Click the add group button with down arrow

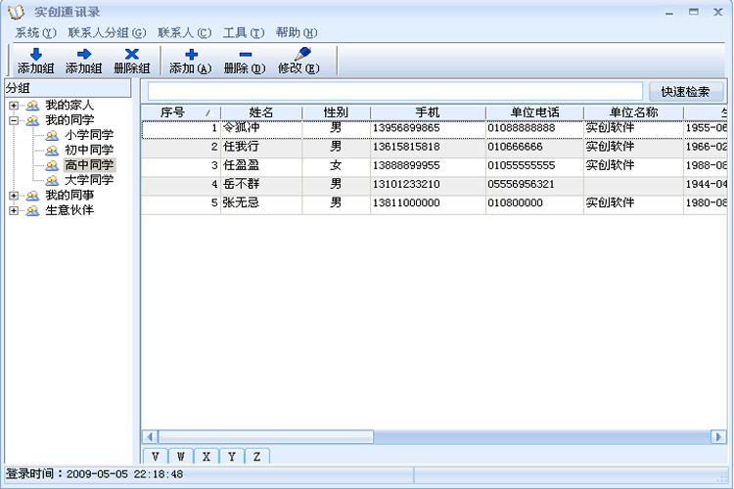[x=36, y=61]
